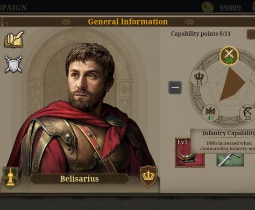Image resolution: width=255 pixels, height=210 pixels.
Task: Select the shield with crossed swords icon
Action: coord(14,64)
